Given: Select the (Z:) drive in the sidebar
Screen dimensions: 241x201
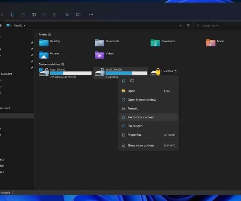Looking at the screenshot, I should click(2, 172).
